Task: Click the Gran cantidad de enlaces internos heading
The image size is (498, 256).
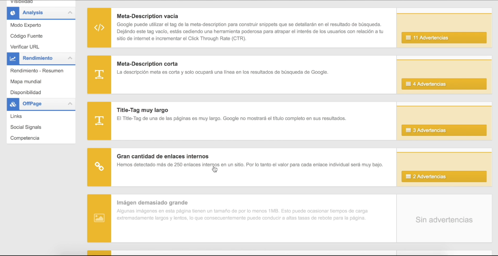Action: (x=162, y=156)
